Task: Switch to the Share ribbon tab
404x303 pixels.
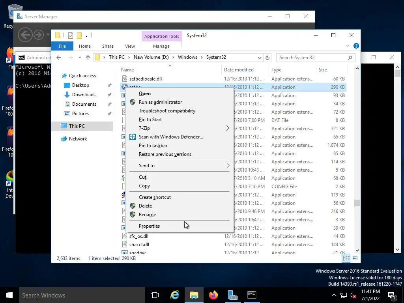Action: click(x=108, y=46)
